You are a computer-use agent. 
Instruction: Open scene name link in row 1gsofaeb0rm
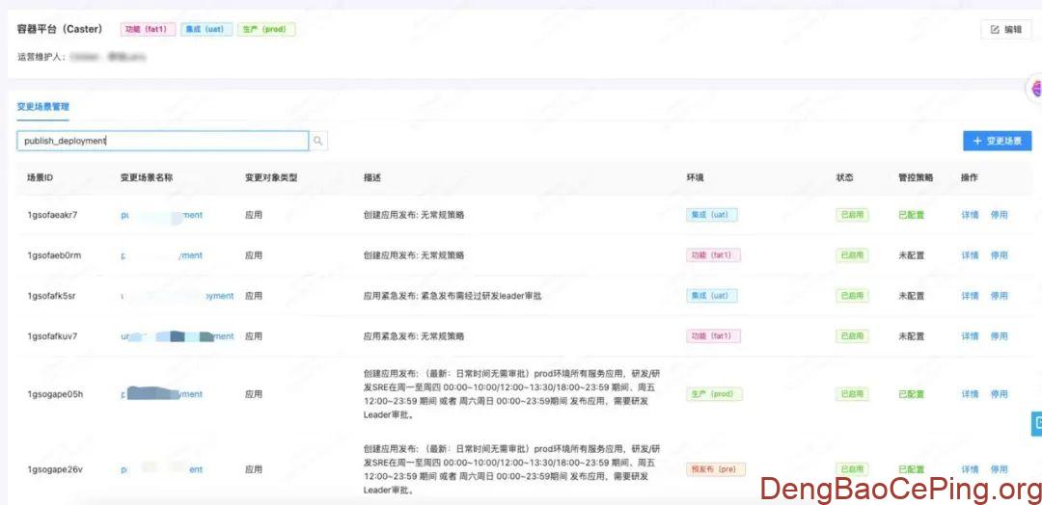[161, 255]
